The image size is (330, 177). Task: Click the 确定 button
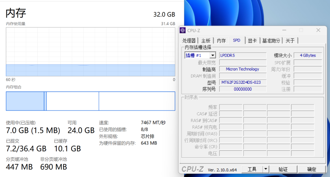click(x=312, y=169)
